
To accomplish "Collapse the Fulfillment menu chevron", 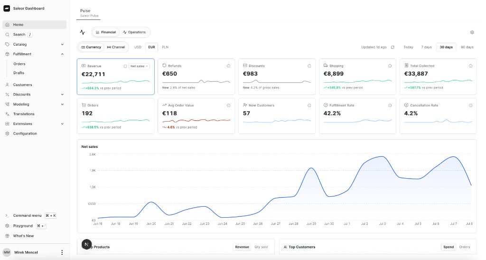I will click(62, 54).
